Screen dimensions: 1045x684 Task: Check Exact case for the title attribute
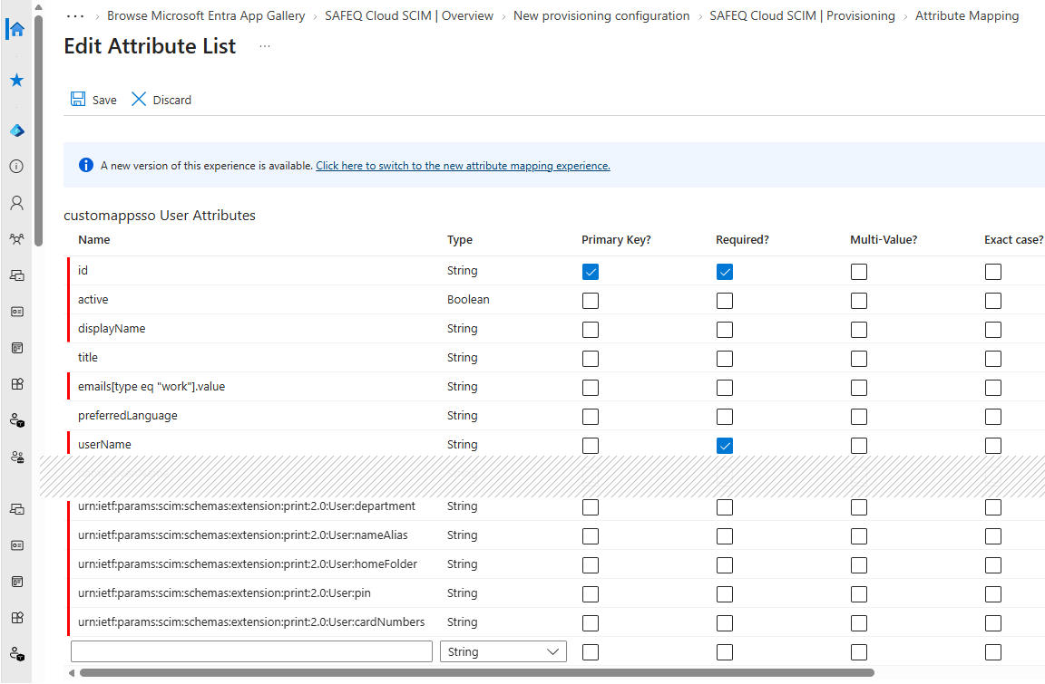pyautogui.click(x=993, y=359)
